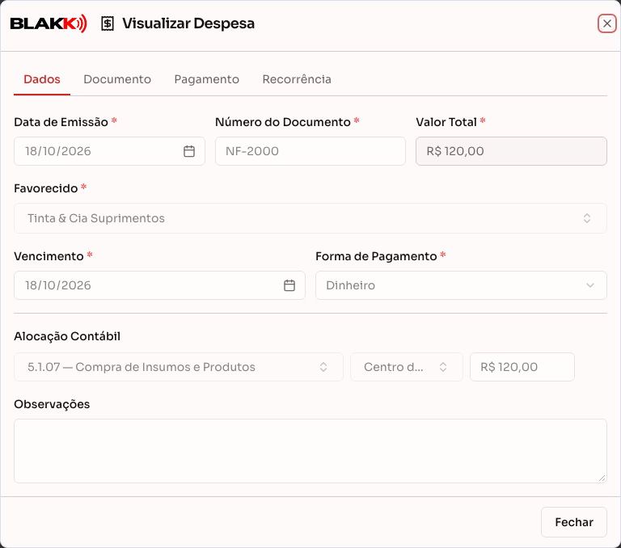Go to the Recorrência tab
Viewport: 621px width, 548px height.
[x=297, y=79]
